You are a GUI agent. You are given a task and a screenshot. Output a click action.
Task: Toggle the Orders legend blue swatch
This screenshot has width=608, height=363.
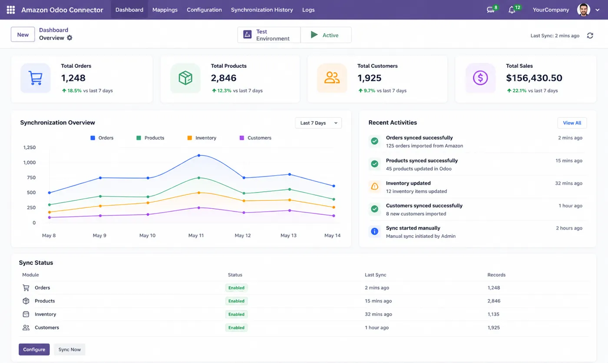[93, 138]
